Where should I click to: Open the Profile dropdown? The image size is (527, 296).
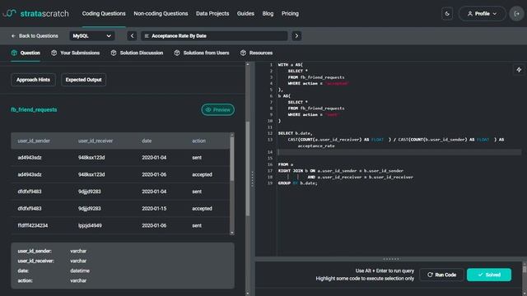pyautogui.click(x=482, y=14)
